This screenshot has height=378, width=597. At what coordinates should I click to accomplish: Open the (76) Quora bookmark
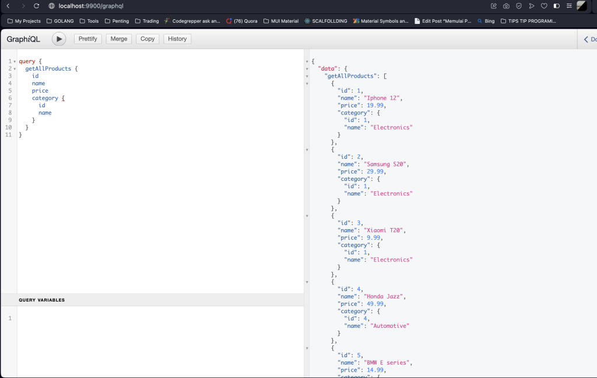pyautogui.click(x=242, y=21)
